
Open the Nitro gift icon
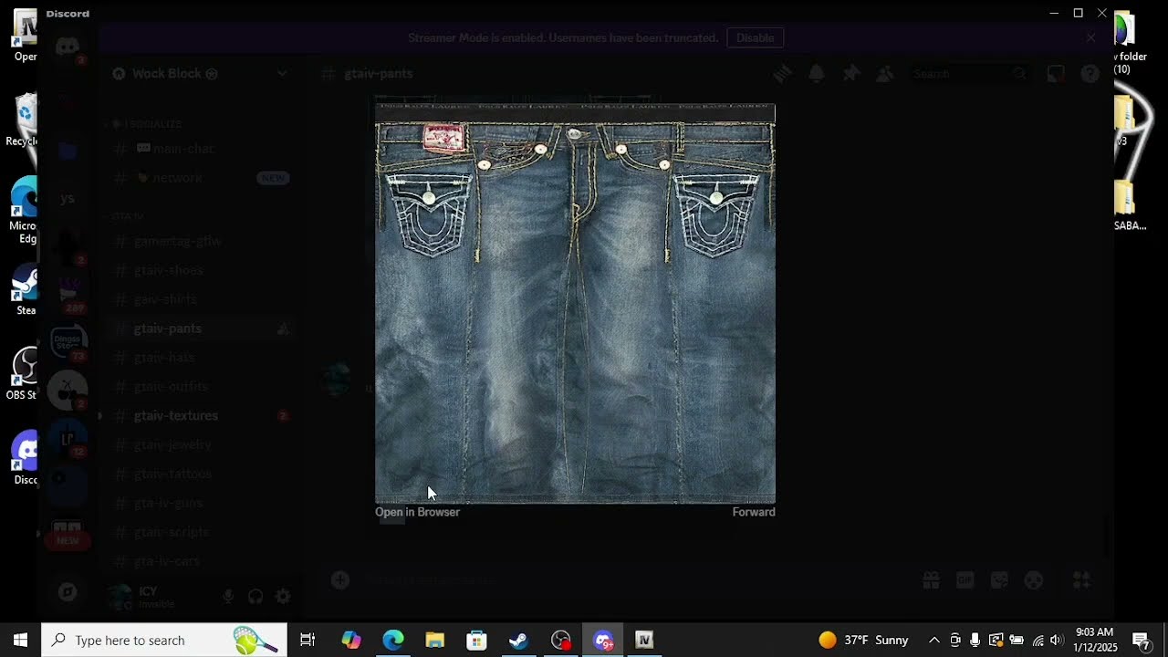tap(931, 580)
